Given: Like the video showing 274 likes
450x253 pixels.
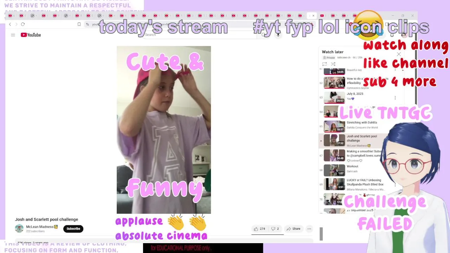Looking at the screenshot, I should (x=259, y=229).
